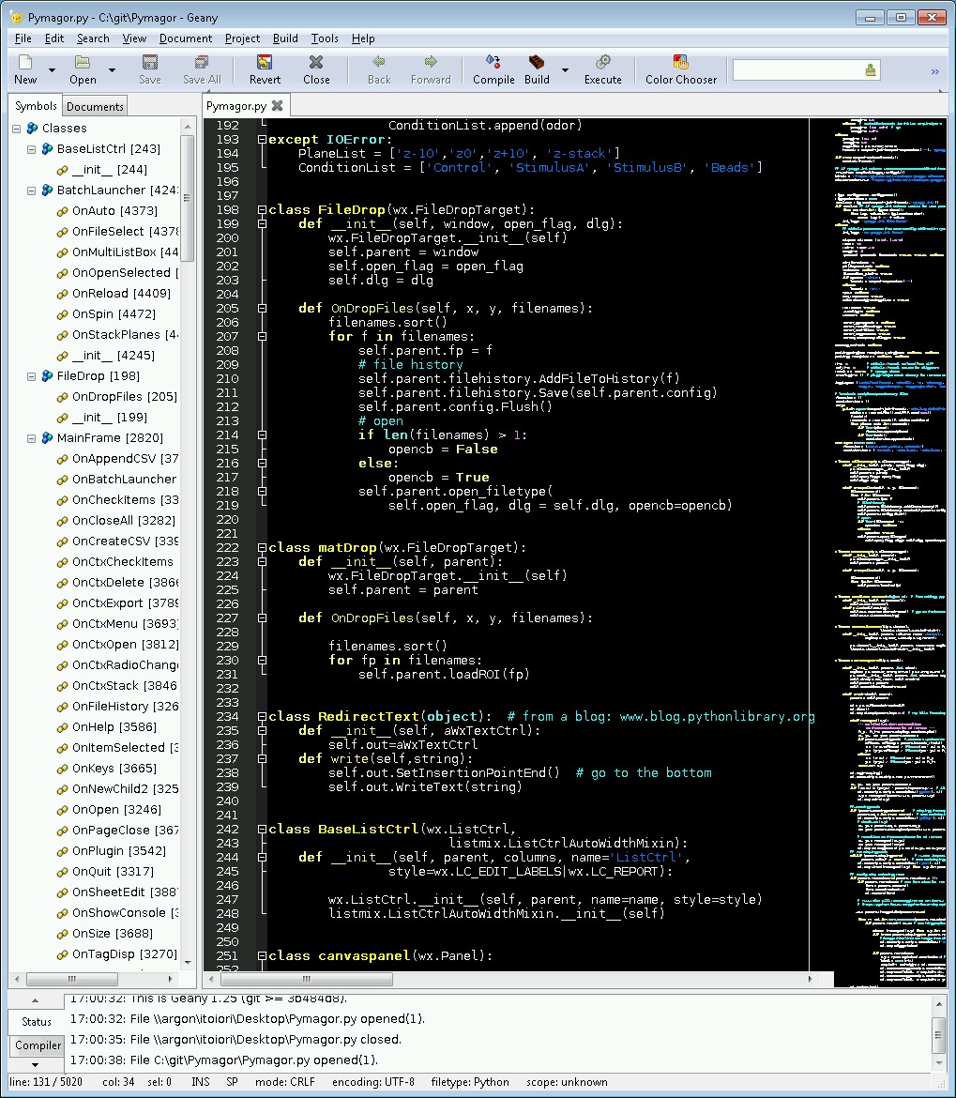Open the Search menu

(x=93, y=38)
